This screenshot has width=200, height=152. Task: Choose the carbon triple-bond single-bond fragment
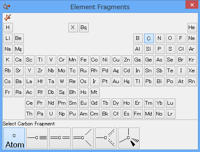(37, 138)
